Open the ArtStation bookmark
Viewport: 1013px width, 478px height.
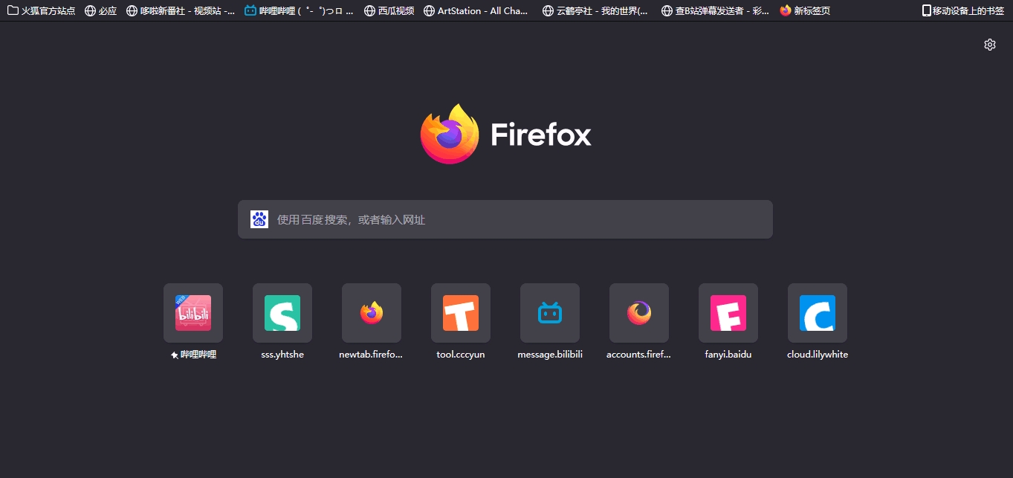coord(476,11)
